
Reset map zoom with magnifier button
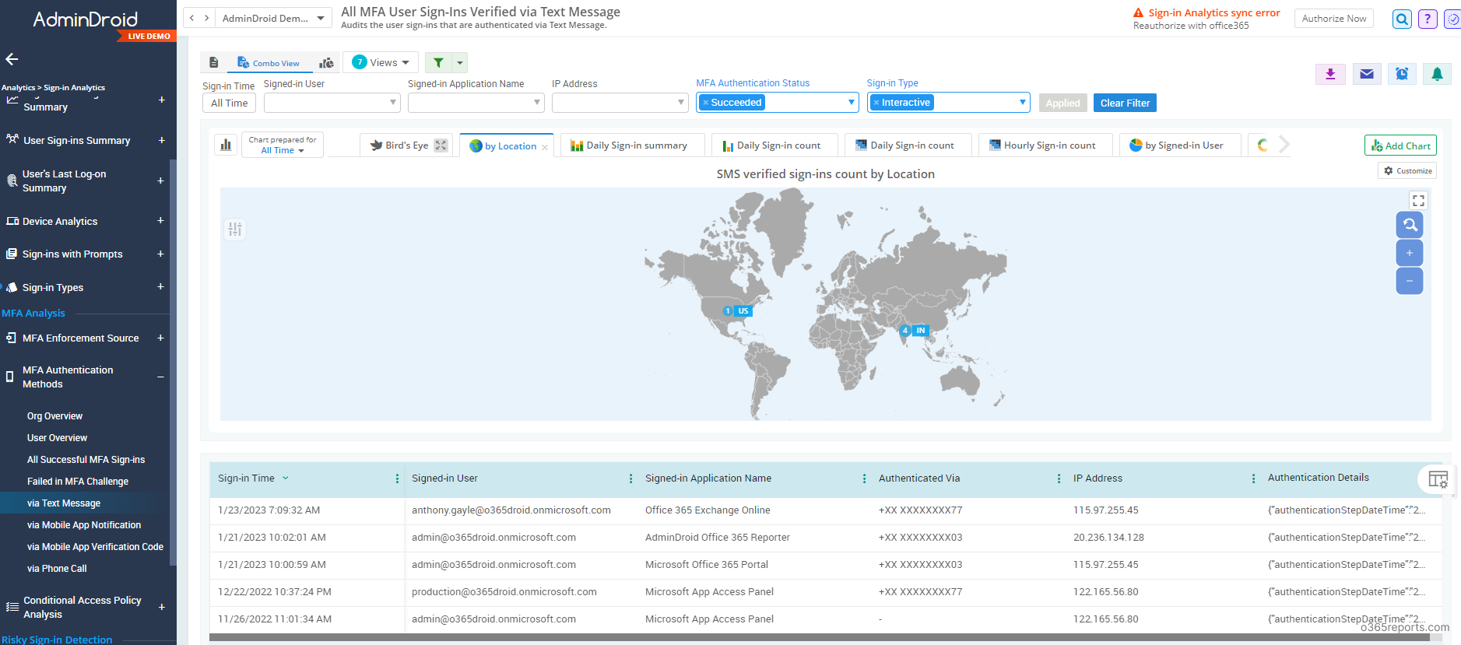coord(1410,225)
